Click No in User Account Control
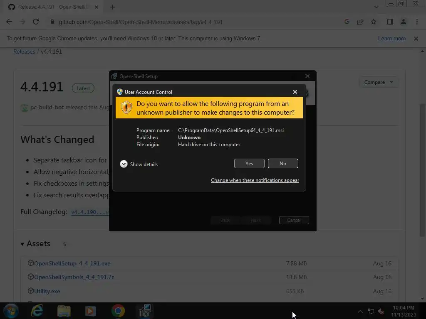The height and width of the screenshot is (319, 426). 283,164
